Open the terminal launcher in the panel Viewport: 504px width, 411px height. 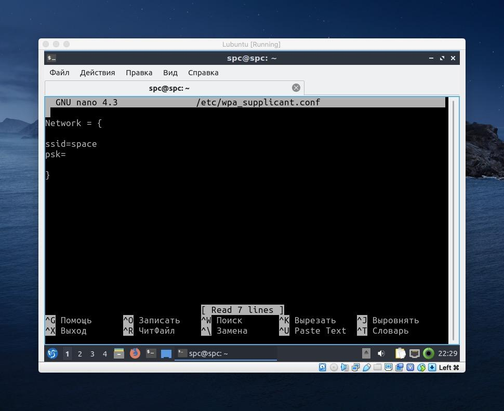151,353
